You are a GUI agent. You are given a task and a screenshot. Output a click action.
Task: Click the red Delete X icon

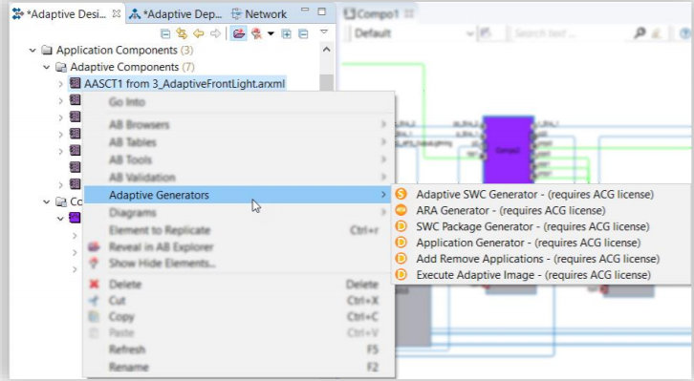click(x=94, y=284)
